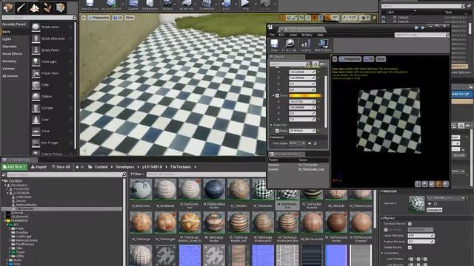This screenshot has height=266, width=474.
Task: Click the Search Classes field
Action: [x=39, y=18]
